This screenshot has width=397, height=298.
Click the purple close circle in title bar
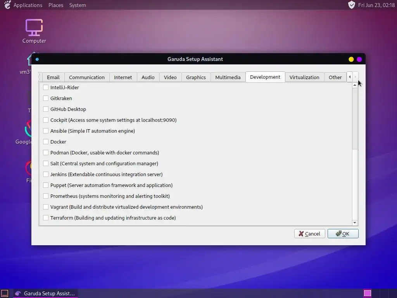pos(359,59)
